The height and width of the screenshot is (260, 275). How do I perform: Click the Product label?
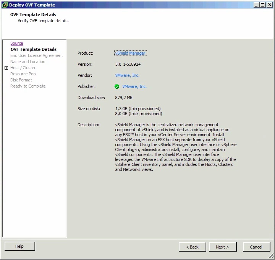(86, 53)
